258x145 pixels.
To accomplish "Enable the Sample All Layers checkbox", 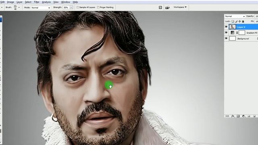I will coord(78,7).
